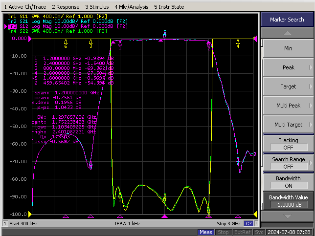Viewport: 315px width, 236px height.
Task: Click the exclamation status indicator
Action: [x=256, y=224]
